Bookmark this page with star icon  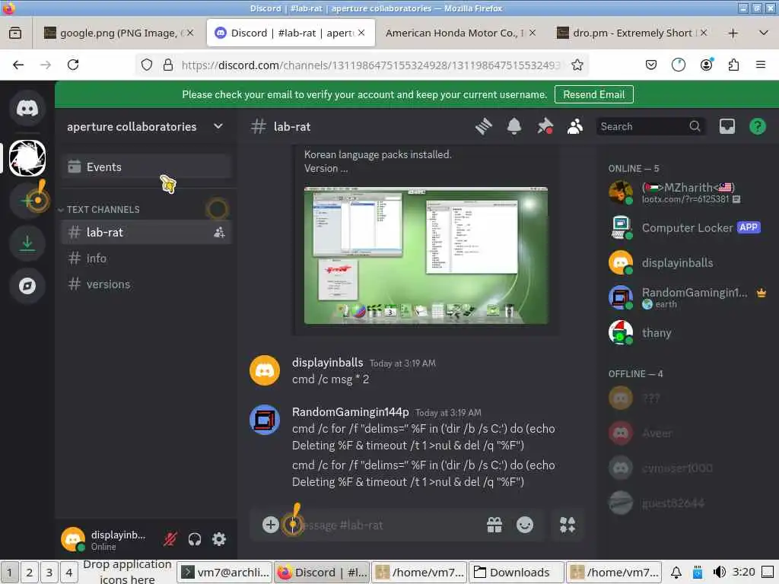pos(577,65)
